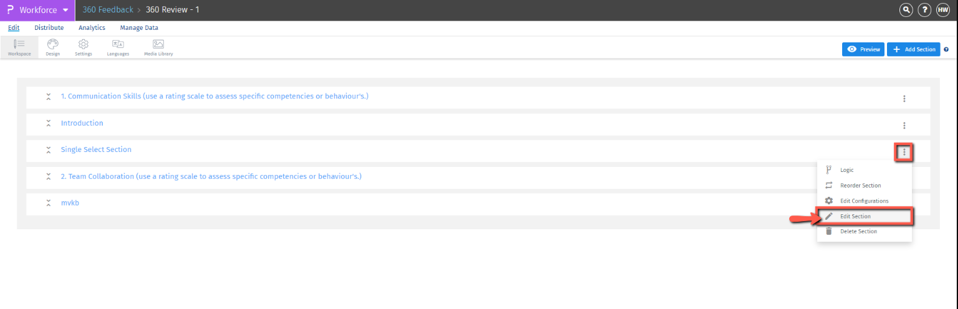Open the 2. Team Collaboration section title

coord(211,176)
